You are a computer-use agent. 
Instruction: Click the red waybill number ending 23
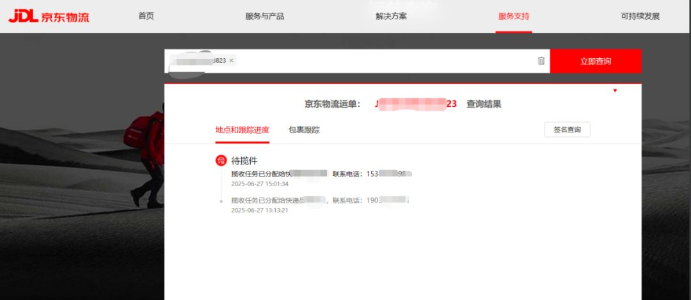[x=416, y=104]
